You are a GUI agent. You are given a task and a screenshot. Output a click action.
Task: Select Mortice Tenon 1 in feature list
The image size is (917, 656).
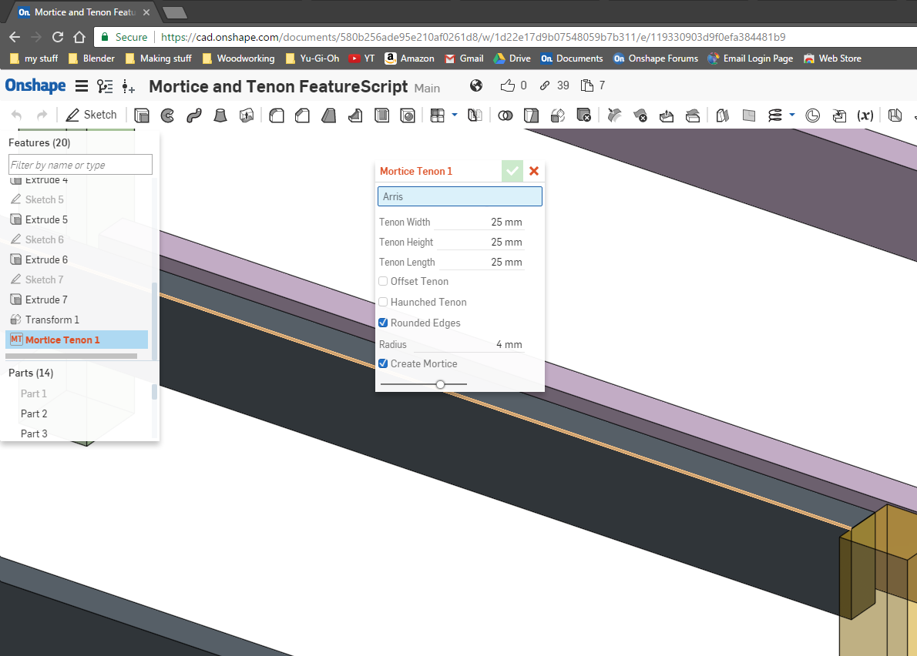(x=62, y=340)
